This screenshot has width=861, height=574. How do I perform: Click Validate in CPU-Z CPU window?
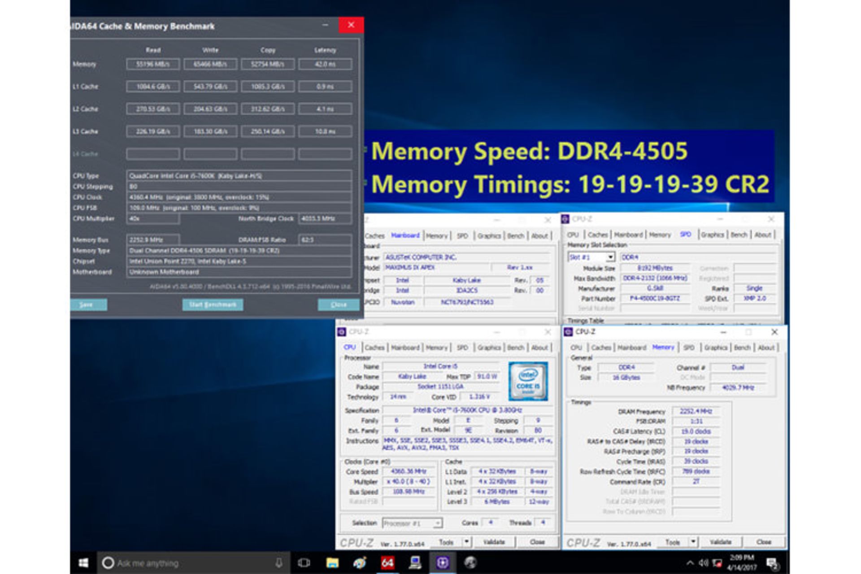click(x=494, y=542)
